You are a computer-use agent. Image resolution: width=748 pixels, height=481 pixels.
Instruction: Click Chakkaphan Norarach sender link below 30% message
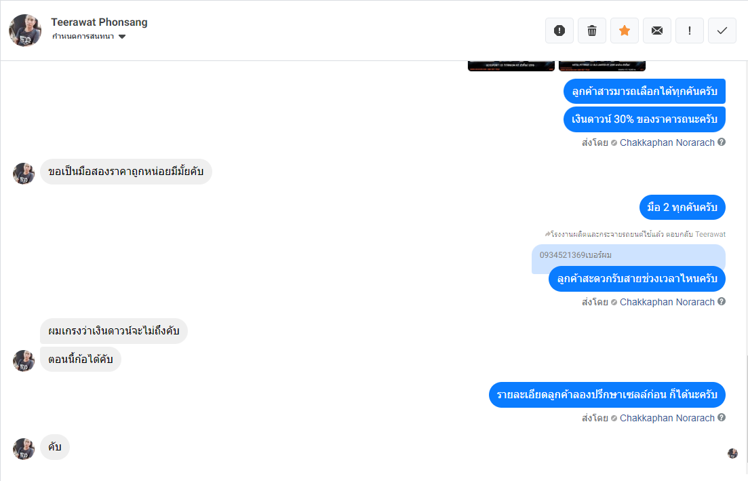point(667,142)
